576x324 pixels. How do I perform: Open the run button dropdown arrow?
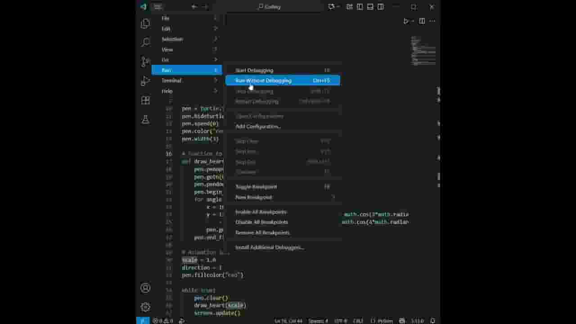tap(413, 21)
